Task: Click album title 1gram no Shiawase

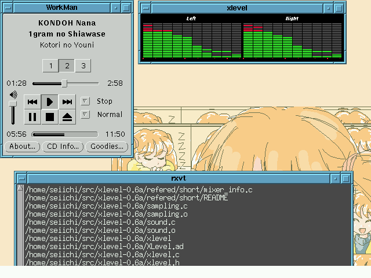Action: click(x=67, y=34)
